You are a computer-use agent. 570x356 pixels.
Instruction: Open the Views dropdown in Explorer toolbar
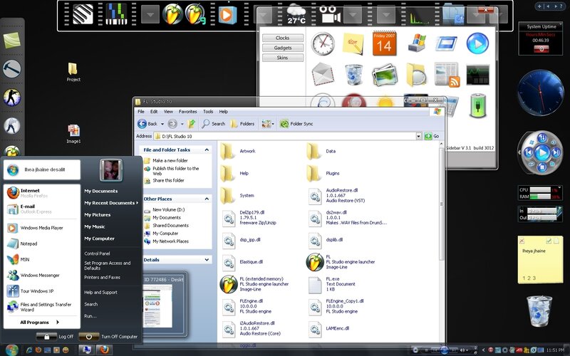point(268,124)
